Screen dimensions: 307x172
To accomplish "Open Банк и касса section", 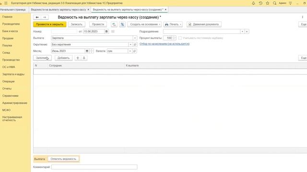I will click(x=10, y=31).
